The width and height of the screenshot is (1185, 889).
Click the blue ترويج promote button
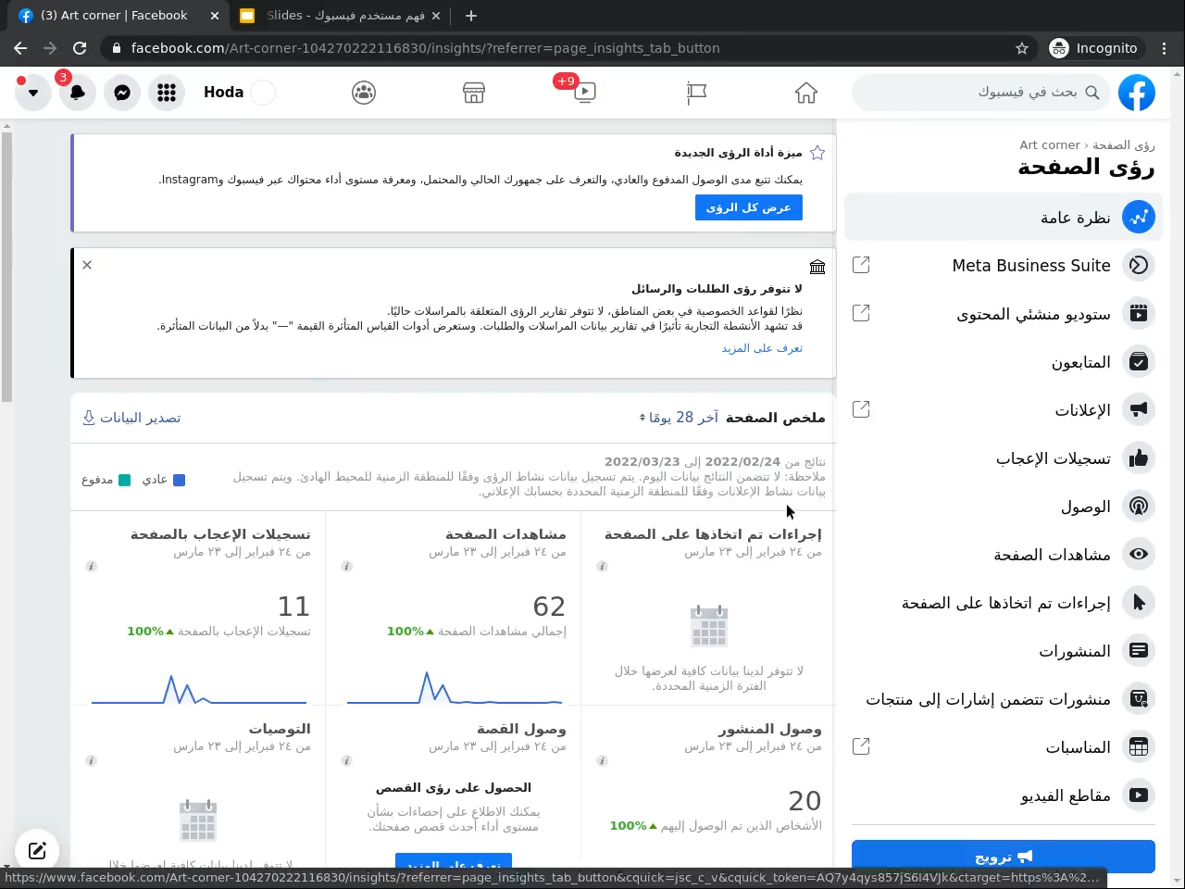click(x=1004, y=857)
